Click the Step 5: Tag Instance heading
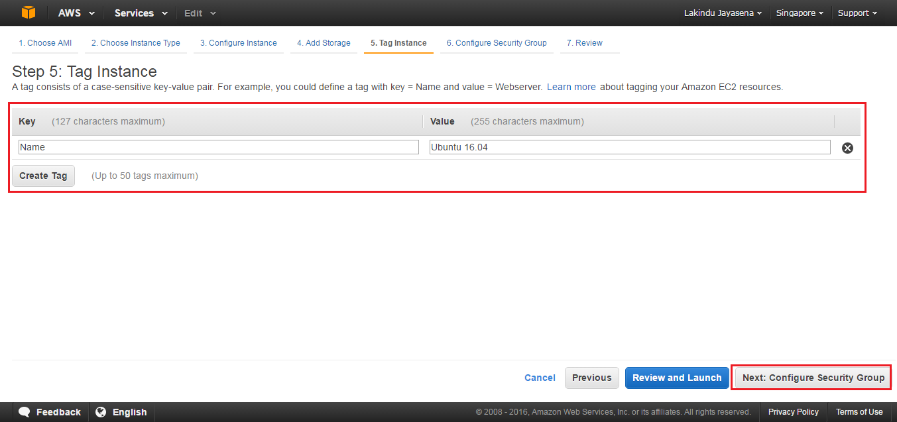This screenshot has height=422, width=897. pyautogui.click(x=85, y=72)
